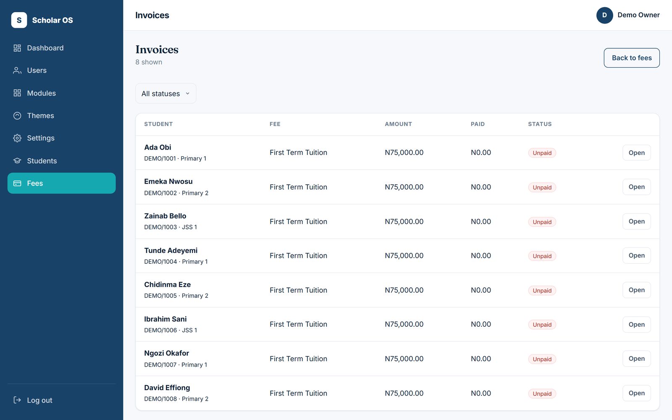Image resolution: width=672 pixels, height=420 pixels.
Task: Click the Log out arrow icon
Action: [x=17, y=400]
